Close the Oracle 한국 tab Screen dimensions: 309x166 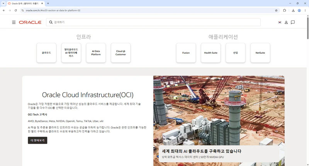pyautogui.click(x=42, y=3)
